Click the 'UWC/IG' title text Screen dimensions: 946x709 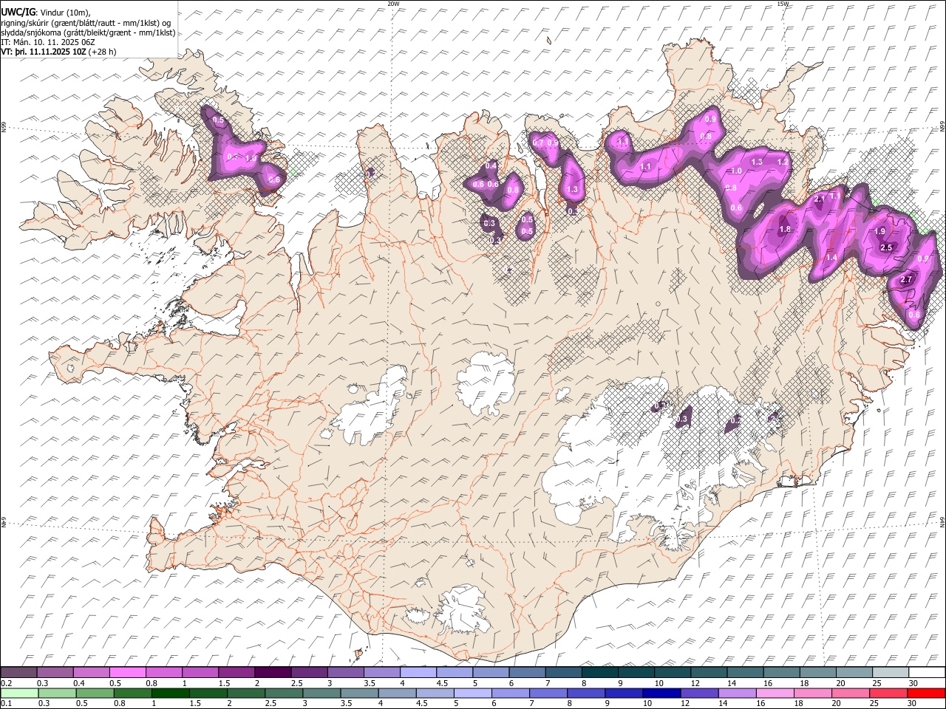[x=18, y=13]
